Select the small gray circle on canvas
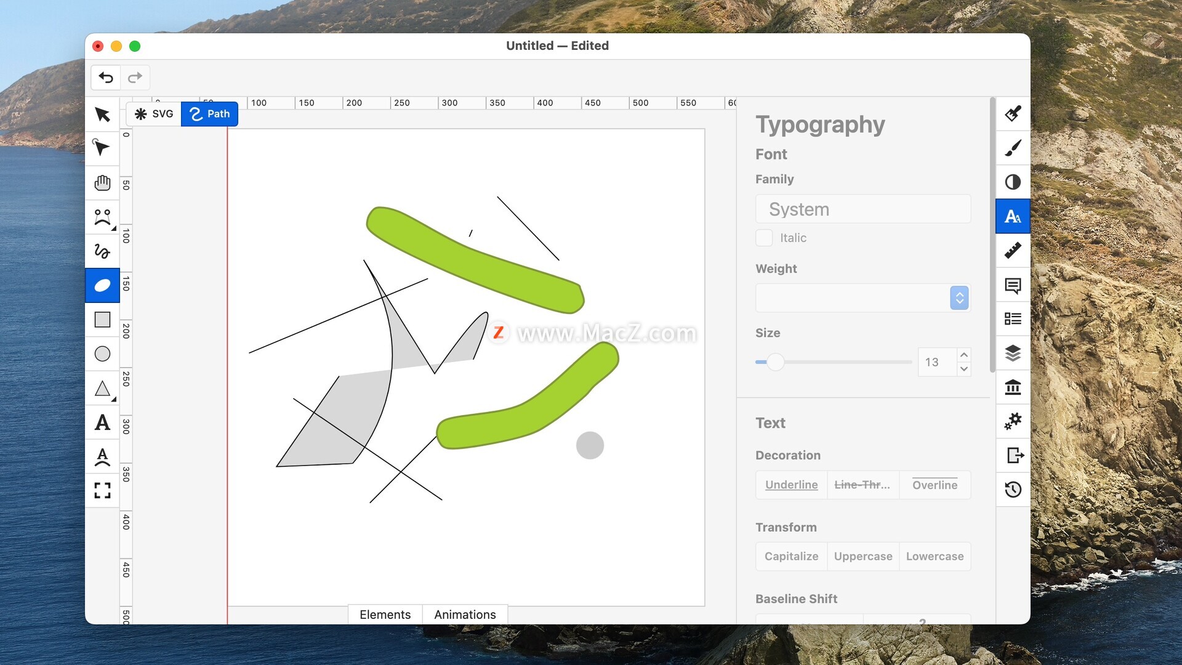This screenshot has height=665, width=1182. tap(590, 445)
